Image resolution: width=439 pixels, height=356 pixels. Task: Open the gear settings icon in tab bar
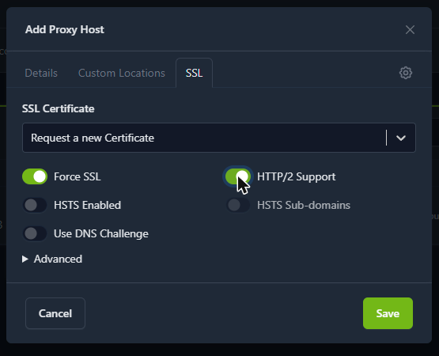pos(406,73)
